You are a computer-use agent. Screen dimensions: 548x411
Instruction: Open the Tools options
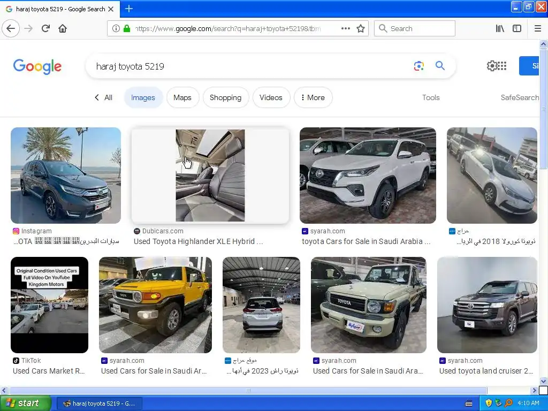pyautogui.click(x=431, y=97)
